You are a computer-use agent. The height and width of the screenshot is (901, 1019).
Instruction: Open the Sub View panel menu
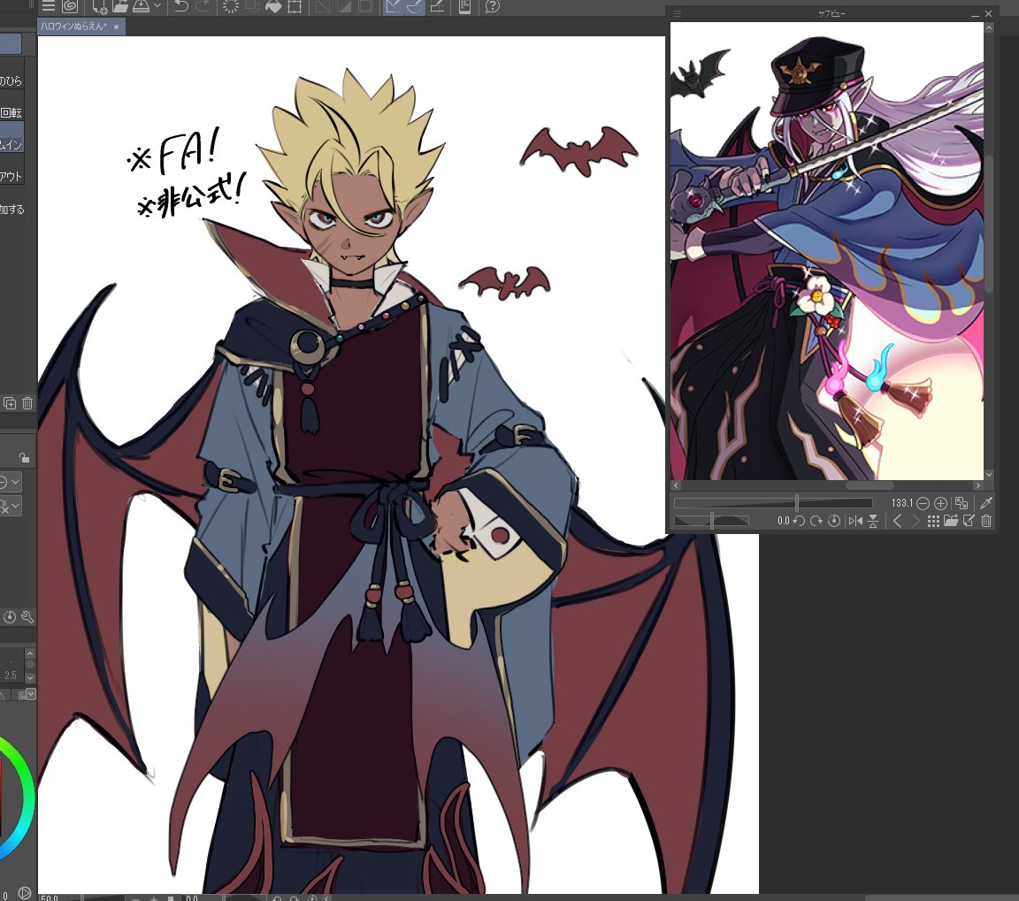678,13
